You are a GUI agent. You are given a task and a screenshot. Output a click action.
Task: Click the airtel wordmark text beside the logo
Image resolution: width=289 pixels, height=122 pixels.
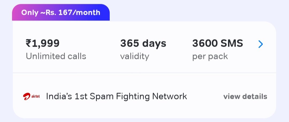click(x=36, y=97)
